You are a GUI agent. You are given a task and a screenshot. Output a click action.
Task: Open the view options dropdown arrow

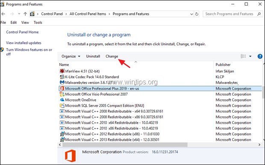[250, 56]
